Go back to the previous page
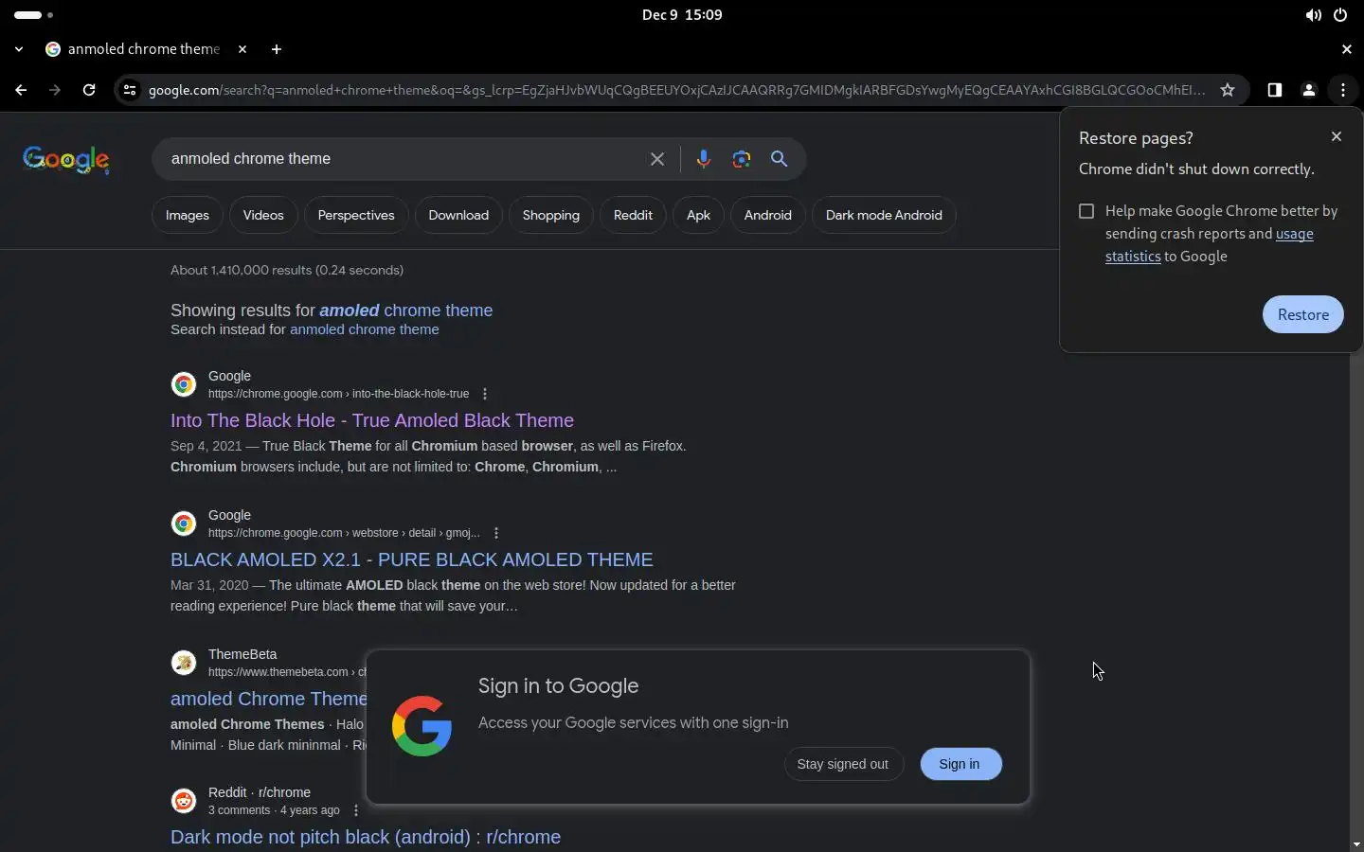The height and width of the screenshot is (852, 1364). click(x=21, y=90)
